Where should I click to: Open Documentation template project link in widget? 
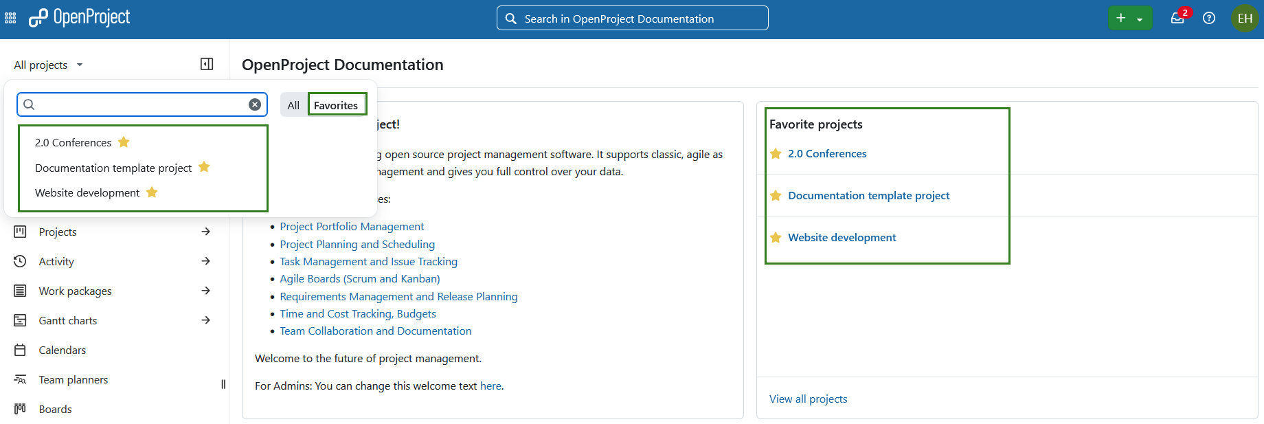[869, 195]
